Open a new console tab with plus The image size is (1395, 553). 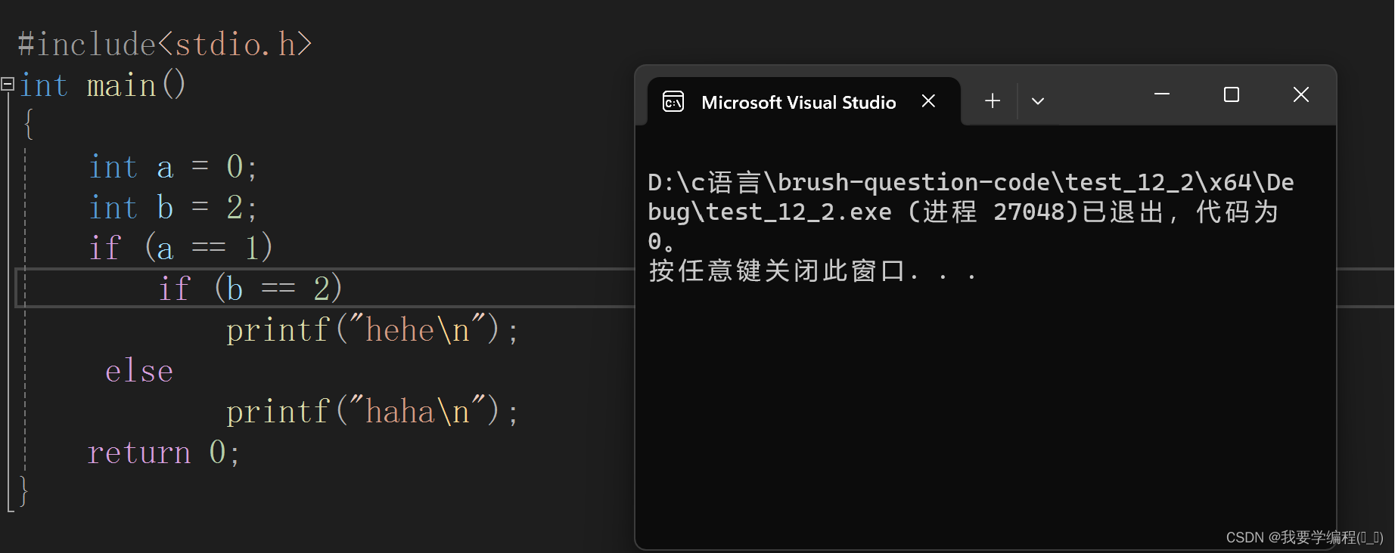click(x=993, y=100)
